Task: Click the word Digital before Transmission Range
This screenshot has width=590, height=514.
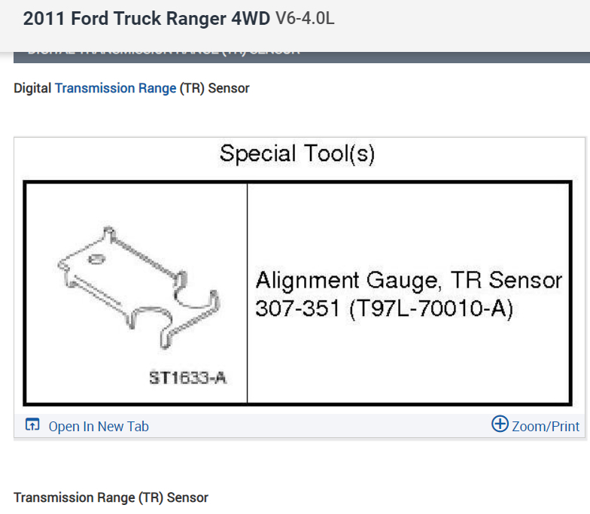Action: click(32, 88)
